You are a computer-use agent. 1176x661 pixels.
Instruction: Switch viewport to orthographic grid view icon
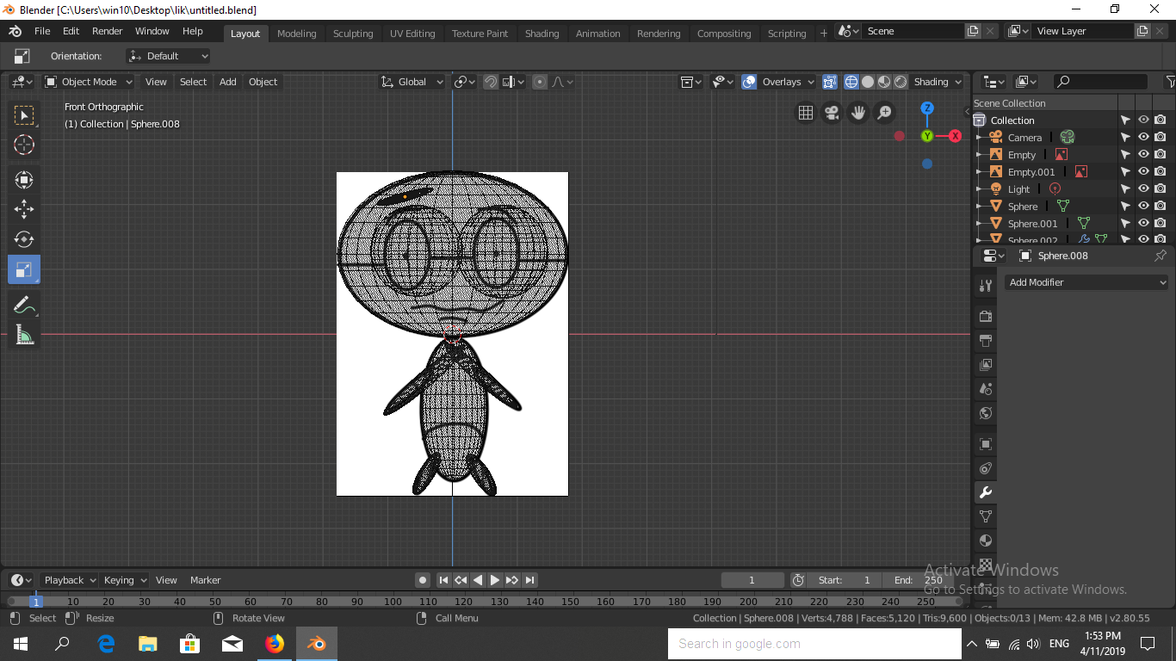[806, 113]
